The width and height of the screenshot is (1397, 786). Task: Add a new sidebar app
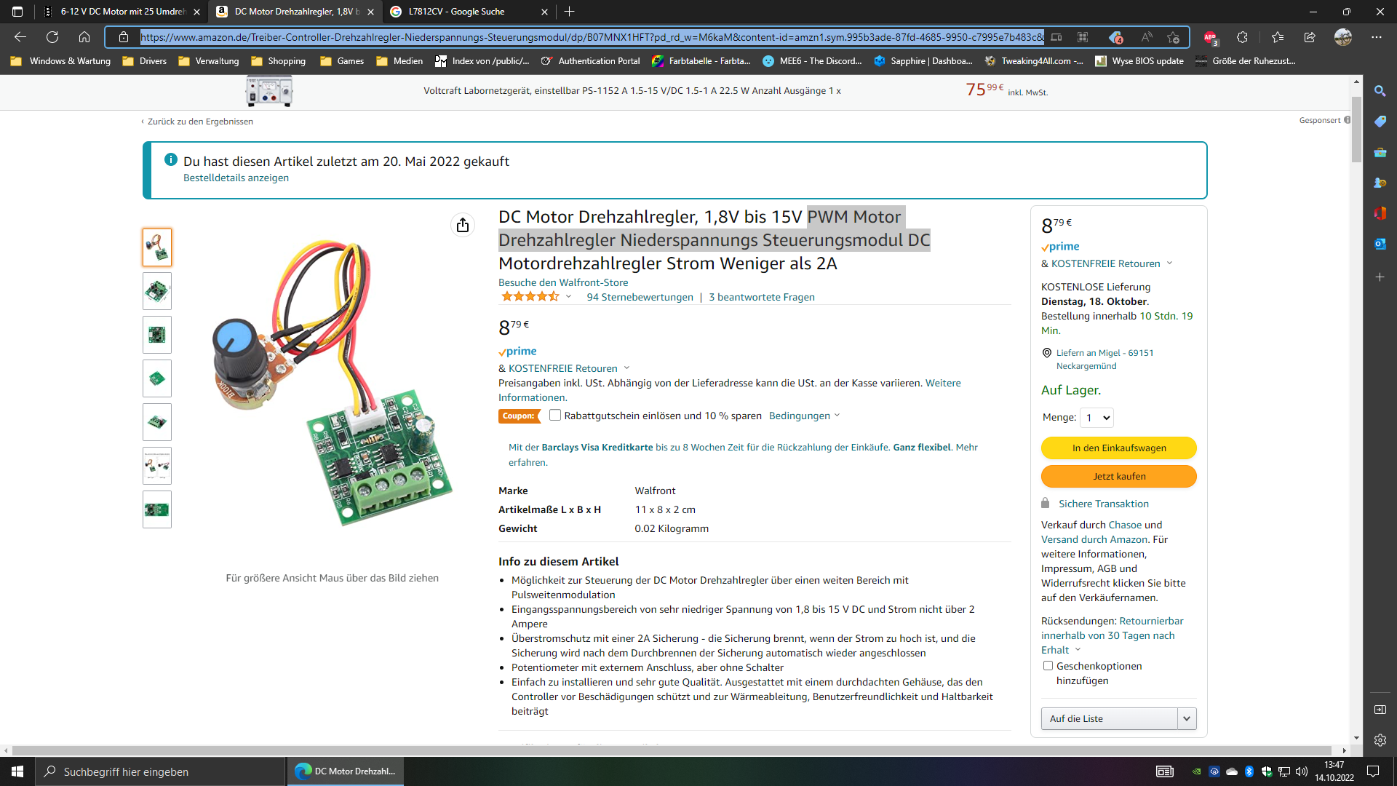click(1380, 277)
